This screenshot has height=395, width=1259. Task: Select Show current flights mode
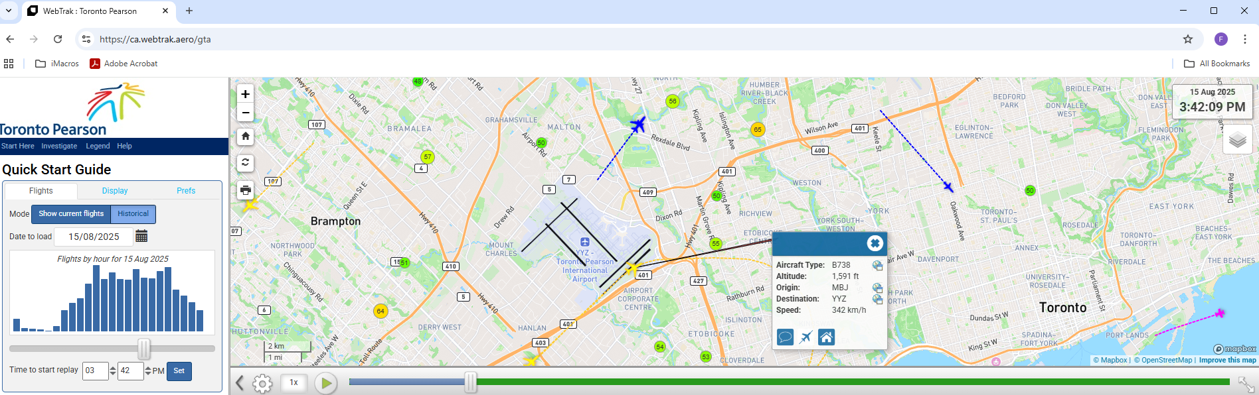[x=71, y=214]
